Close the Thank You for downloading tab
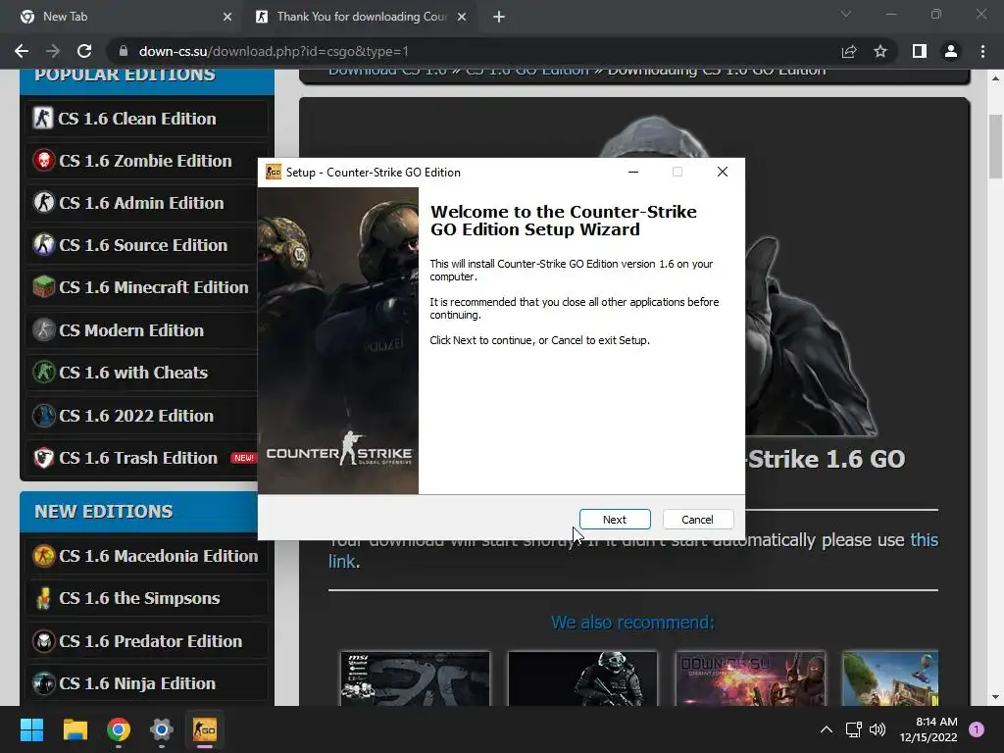The width and height of the screenshot is (1004, 753). coord(462,17)
